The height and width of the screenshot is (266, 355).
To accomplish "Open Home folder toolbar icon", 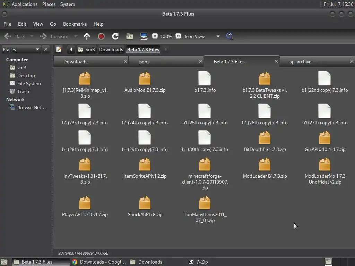I will 130,36.
